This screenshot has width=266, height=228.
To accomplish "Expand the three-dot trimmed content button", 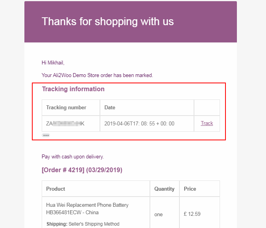I will 46,135.
